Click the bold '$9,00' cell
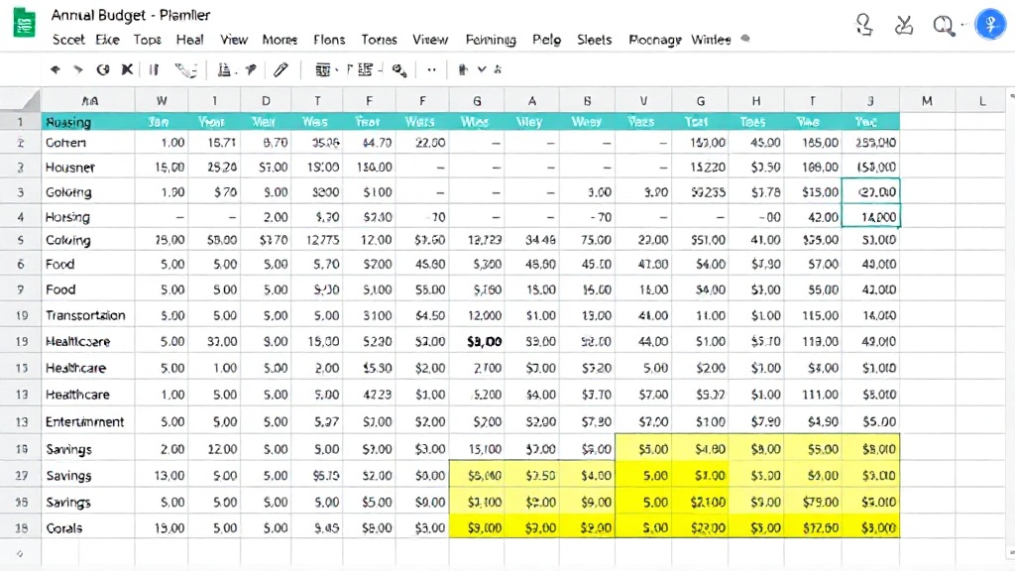The width and height of the screenshot is (1015, 571). pos(477,341)
